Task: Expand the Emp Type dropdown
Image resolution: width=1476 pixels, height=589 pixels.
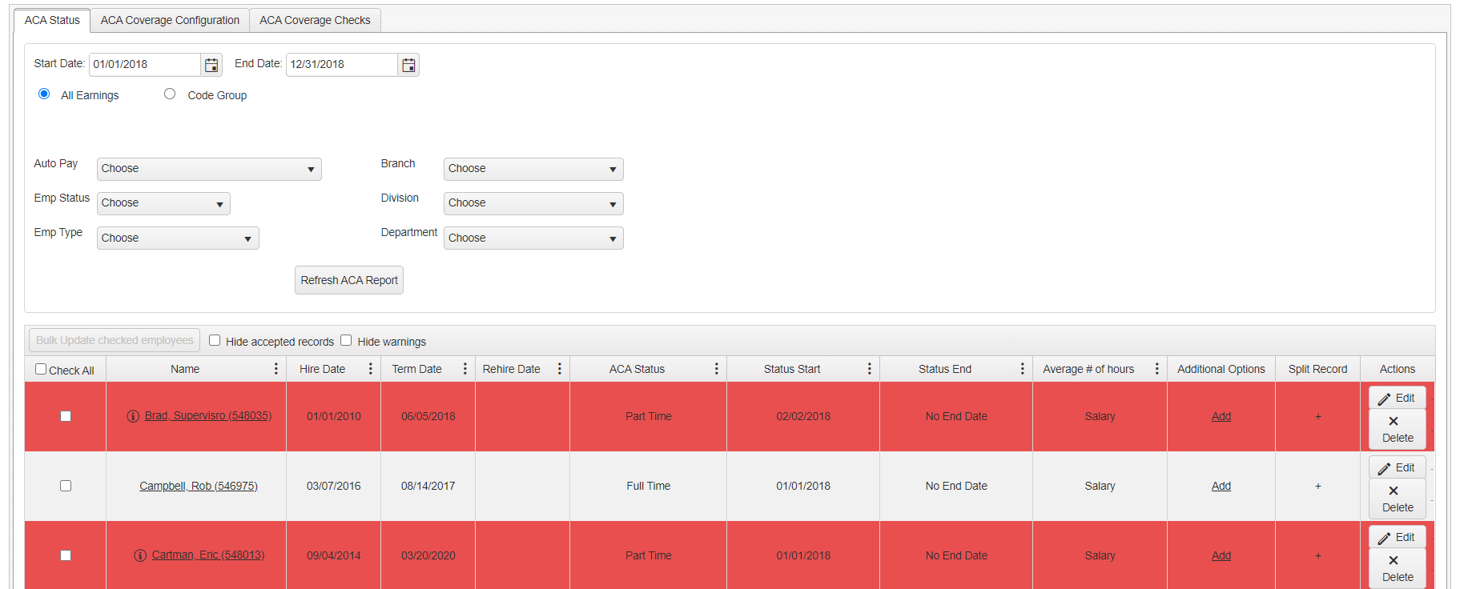Action: [x=178, y=238]
